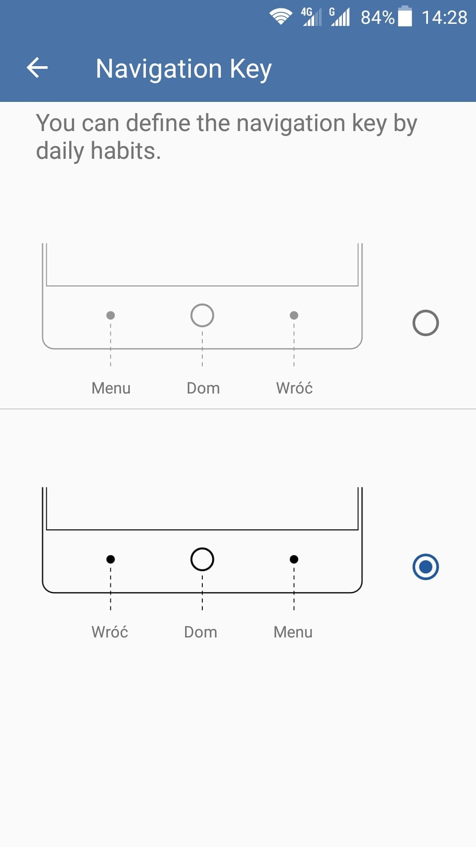Tap the Wi-Fi status icon

(x=281, y=17)
